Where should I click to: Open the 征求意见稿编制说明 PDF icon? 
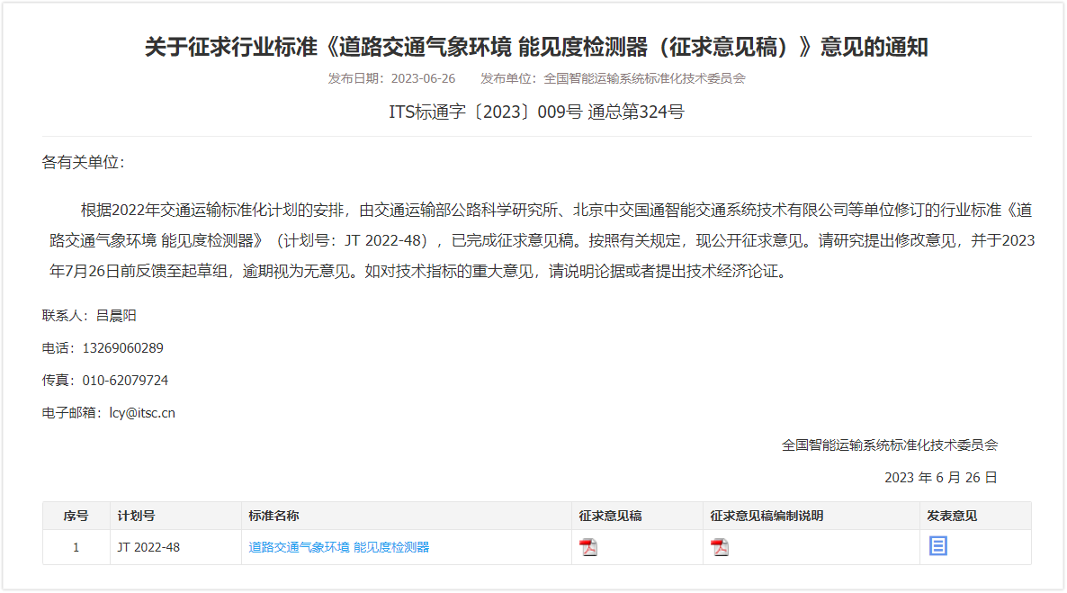(719, 547)
